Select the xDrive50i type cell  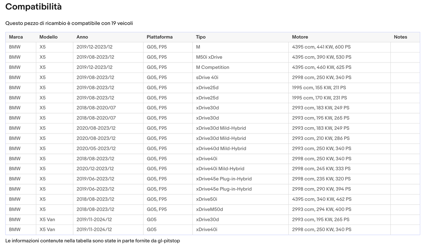point(206,199)
